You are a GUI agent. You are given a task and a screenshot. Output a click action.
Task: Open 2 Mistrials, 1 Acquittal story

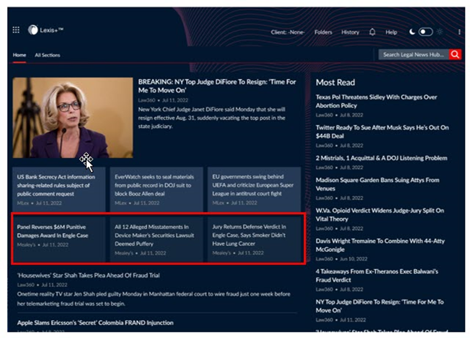point(381,158)
